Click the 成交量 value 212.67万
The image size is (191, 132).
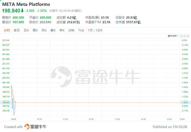point(73,22)
